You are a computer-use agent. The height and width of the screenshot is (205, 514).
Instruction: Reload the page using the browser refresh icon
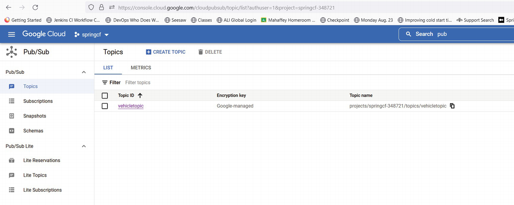(x=35, y=7)
